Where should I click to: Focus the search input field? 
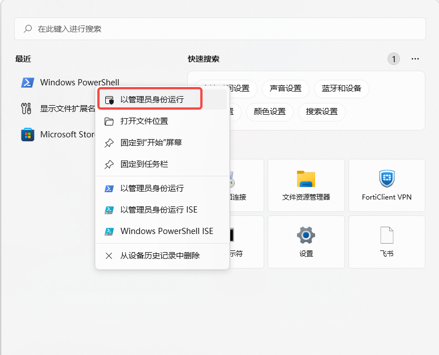pos(220,29)
